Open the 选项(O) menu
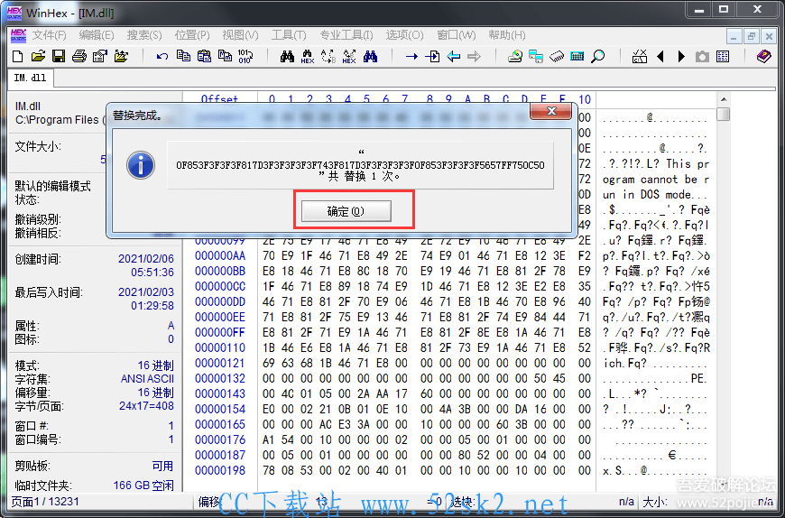Image resolution: width=785 pixels, height=518 pixels. pos(404,35)
